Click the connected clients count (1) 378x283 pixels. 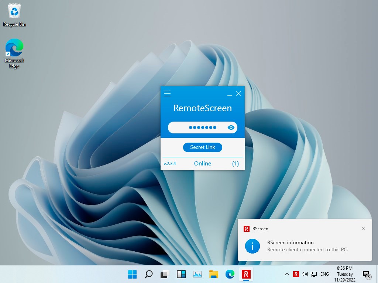pos(235,164)
